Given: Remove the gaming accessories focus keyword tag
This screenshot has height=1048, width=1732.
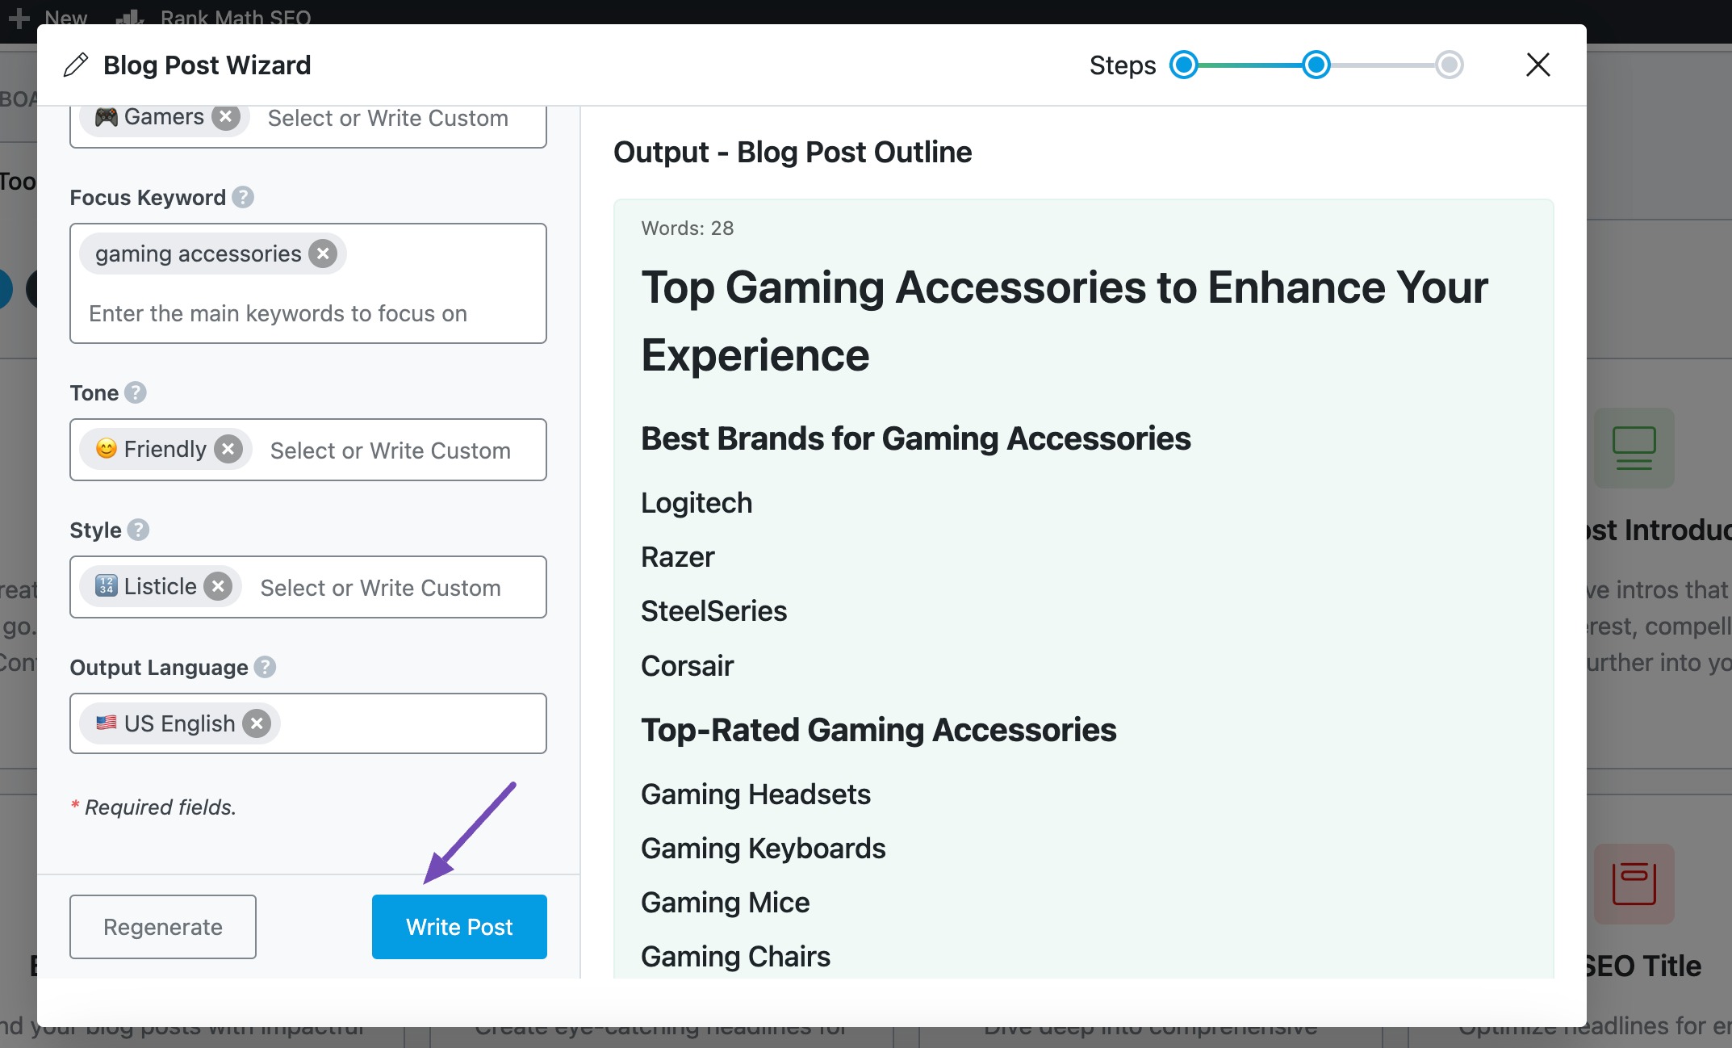Looking at the screenshot, I should [323, 254].
